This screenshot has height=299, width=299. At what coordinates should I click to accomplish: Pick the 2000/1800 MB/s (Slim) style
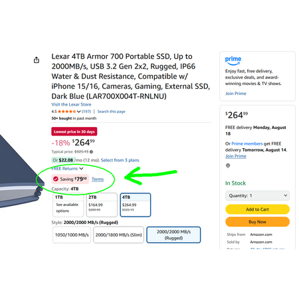[119, 235]
